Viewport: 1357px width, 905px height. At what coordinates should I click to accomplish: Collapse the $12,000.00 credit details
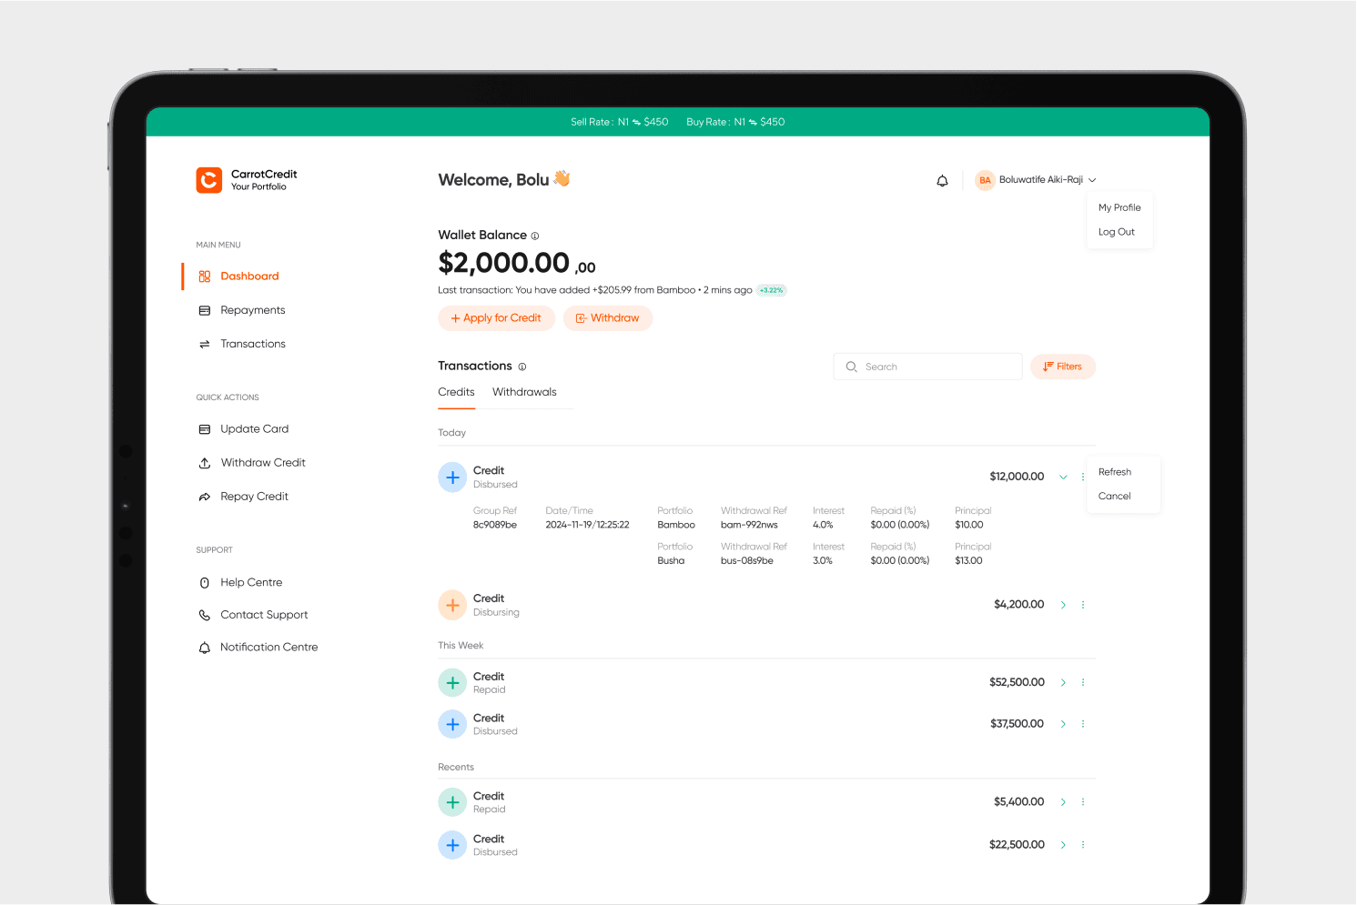pyautogui.click(x=1063, y=477)
